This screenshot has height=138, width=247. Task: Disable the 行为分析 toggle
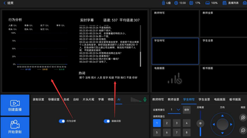pyautogui.click(x=62, y=121)
